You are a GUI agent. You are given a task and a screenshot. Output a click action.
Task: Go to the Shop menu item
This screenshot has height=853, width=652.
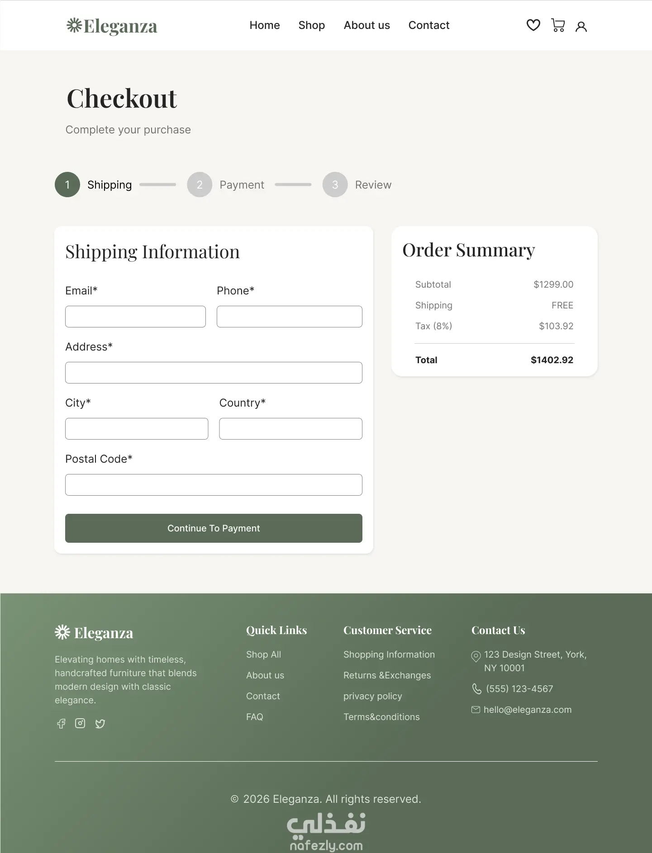312,25
